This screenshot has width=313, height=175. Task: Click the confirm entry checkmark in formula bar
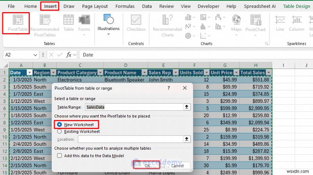[60, 55]
